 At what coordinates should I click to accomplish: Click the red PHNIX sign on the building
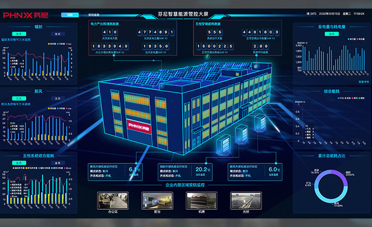(138, 125)
